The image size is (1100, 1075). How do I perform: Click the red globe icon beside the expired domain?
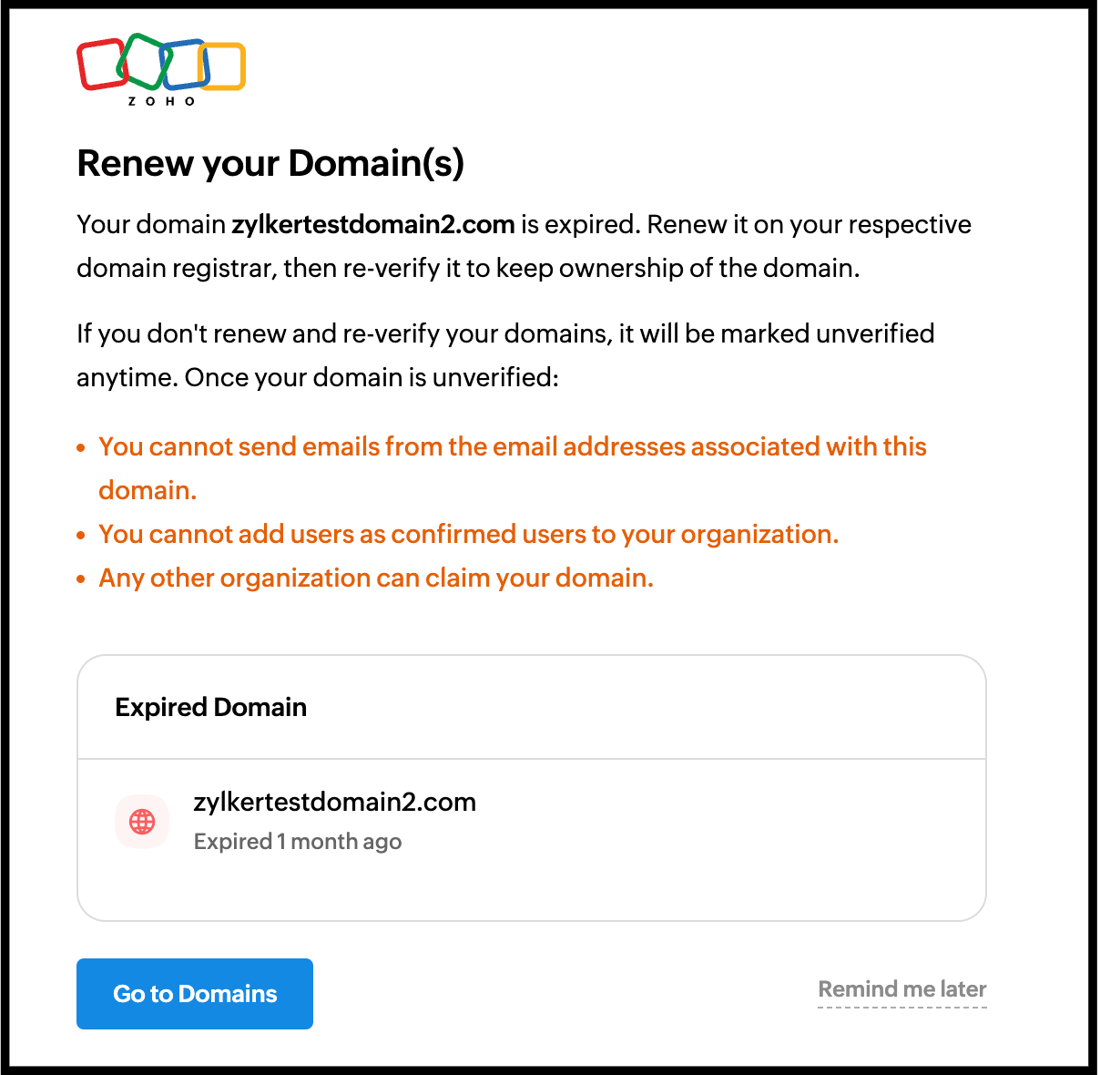[142, 822]
